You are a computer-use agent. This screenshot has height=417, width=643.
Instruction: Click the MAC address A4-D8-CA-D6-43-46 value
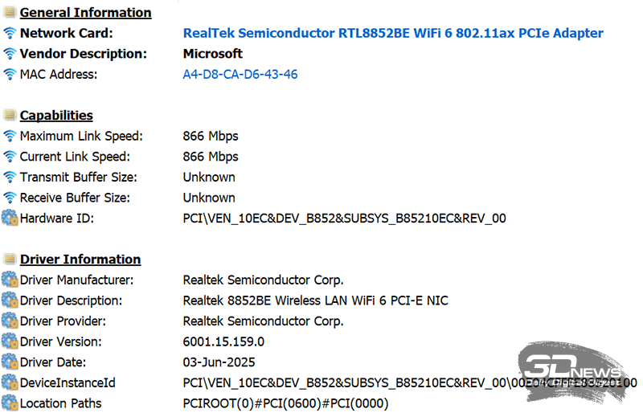pos(240,75)
